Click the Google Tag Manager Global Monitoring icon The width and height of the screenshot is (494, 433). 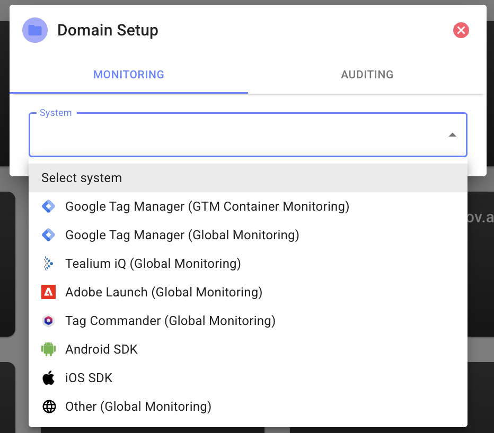click(48, 235)
